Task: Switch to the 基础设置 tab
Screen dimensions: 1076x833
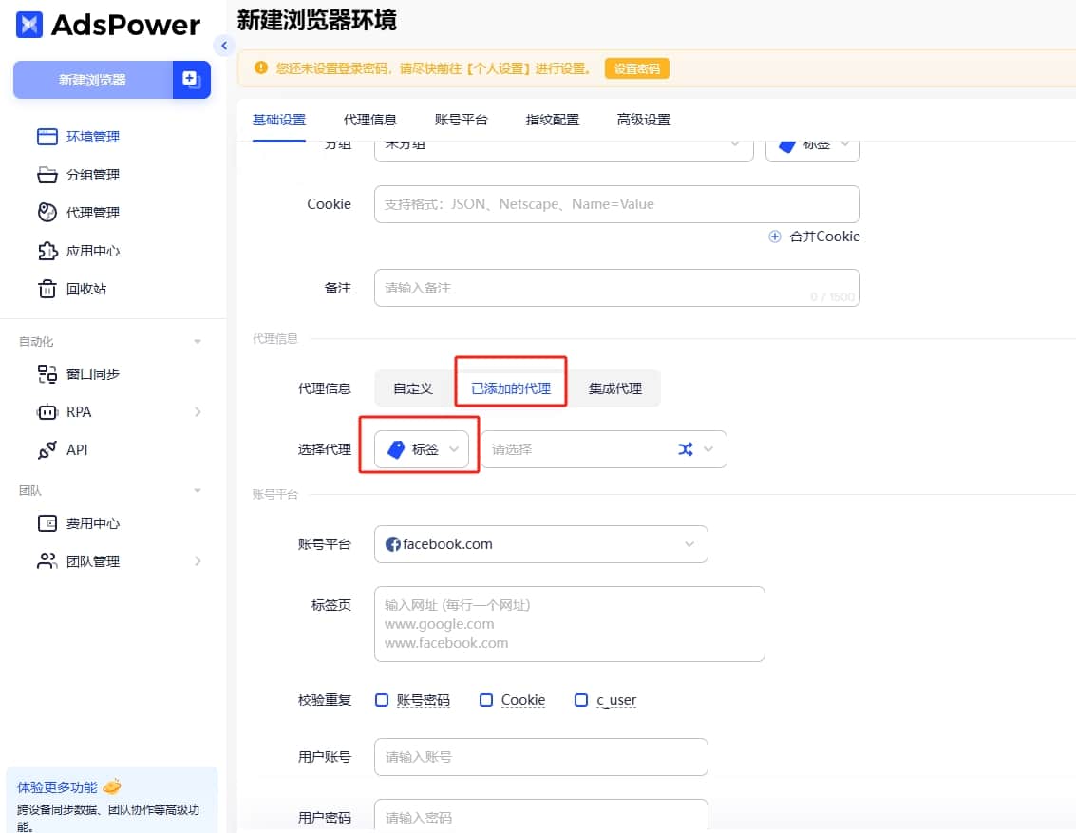Action: coord(278,120)
